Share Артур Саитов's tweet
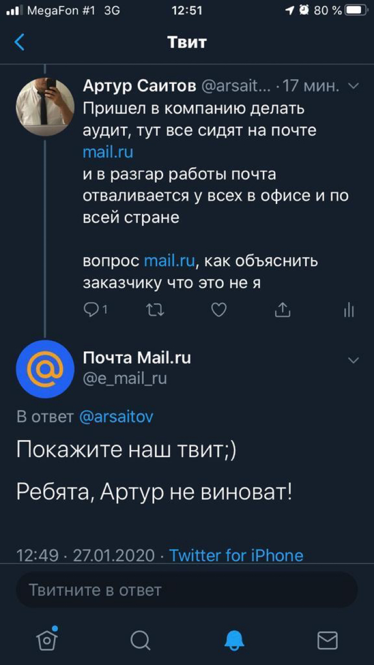Screen dimensions: 374x665 282,310
